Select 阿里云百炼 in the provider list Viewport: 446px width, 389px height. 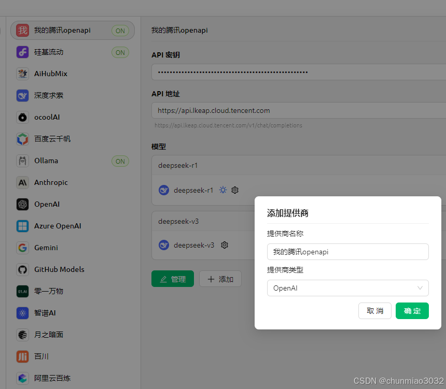coord(73,378)
